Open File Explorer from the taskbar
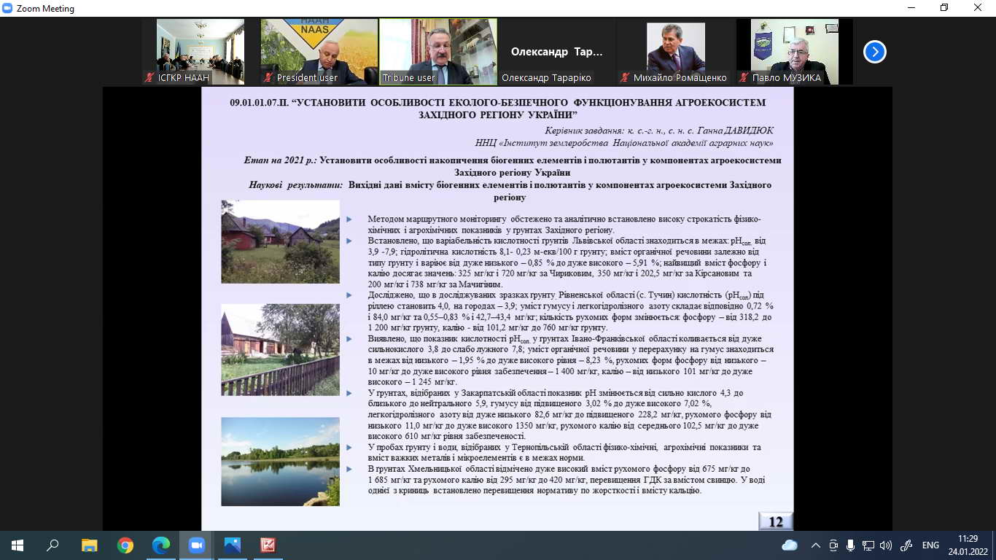Screen dimensions: 996x560 [x=89, y=545]
